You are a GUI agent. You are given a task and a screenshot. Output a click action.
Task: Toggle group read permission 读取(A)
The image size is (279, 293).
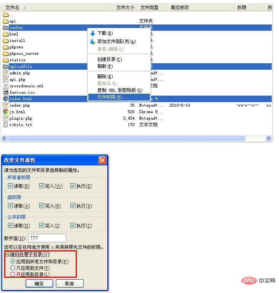10,206
